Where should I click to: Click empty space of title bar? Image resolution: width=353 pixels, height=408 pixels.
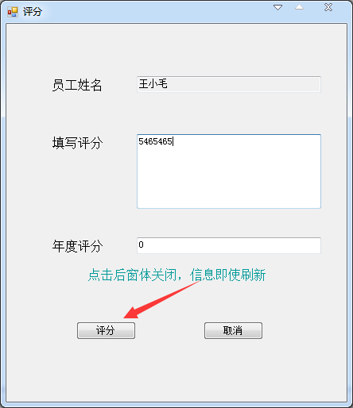pyautogui.click(x=159, y=12)
